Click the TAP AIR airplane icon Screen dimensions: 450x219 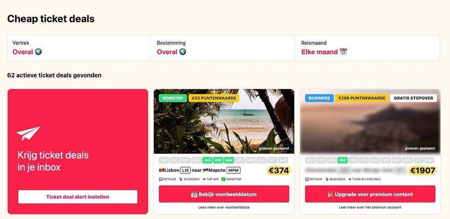coord(204,179)
